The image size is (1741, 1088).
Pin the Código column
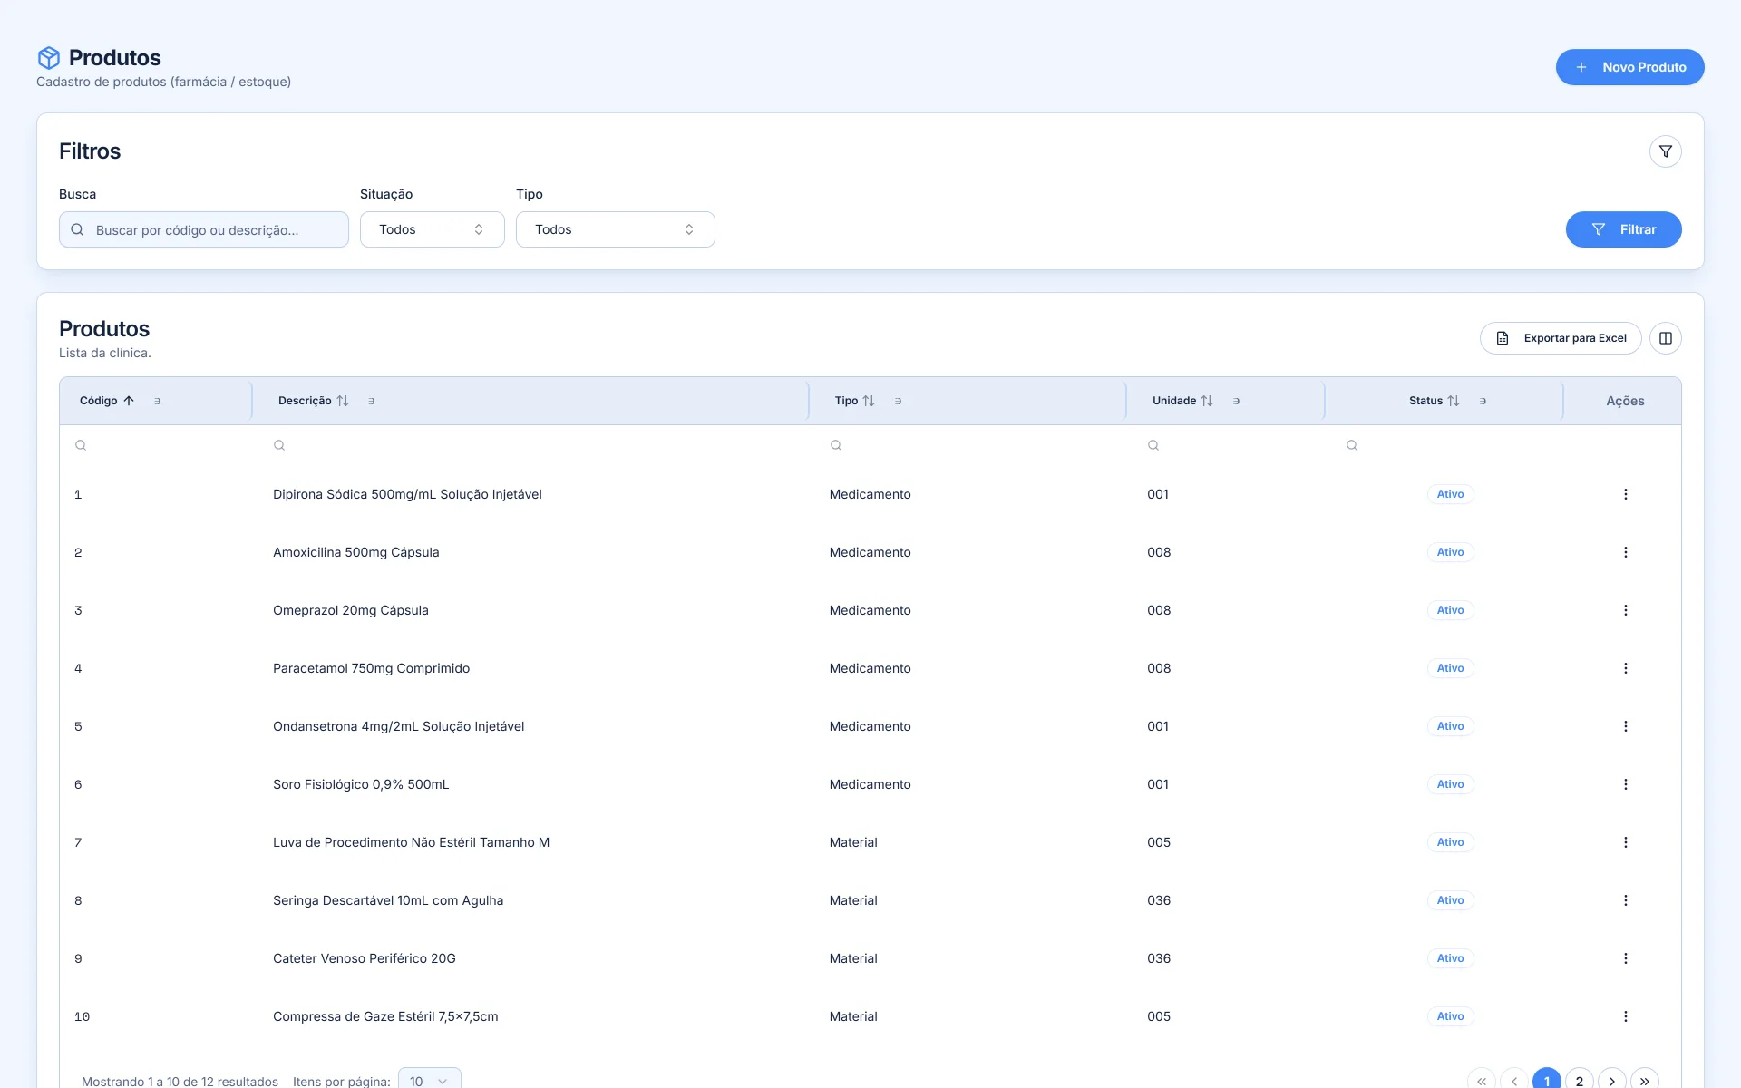[158, 401]
